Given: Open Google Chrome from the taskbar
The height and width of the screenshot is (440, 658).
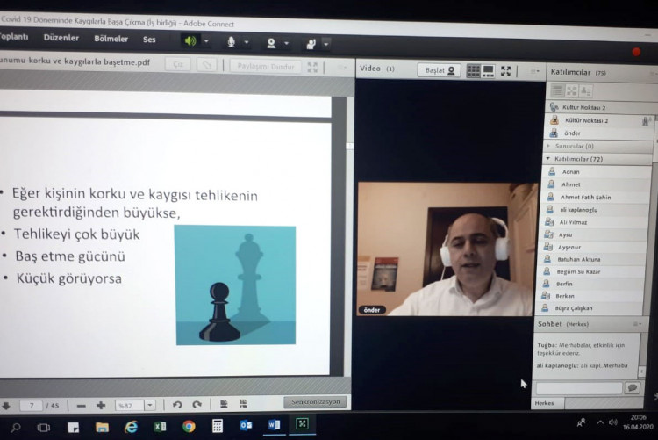Looking at the screenshot, I should 189,426.
